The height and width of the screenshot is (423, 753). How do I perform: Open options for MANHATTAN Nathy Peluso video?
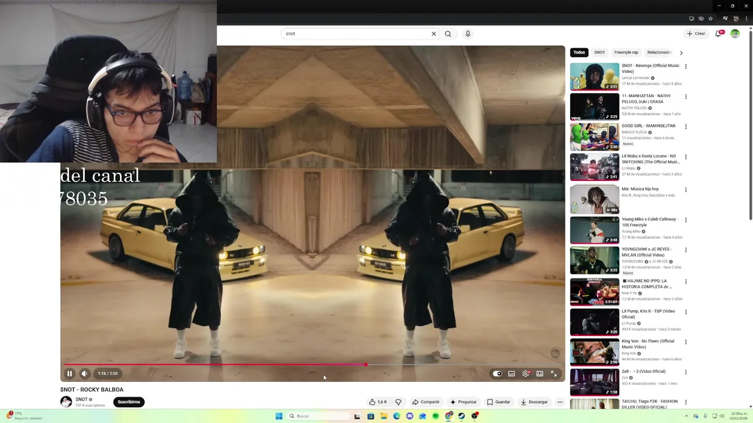pyautogui.click(x=686, y=96)
